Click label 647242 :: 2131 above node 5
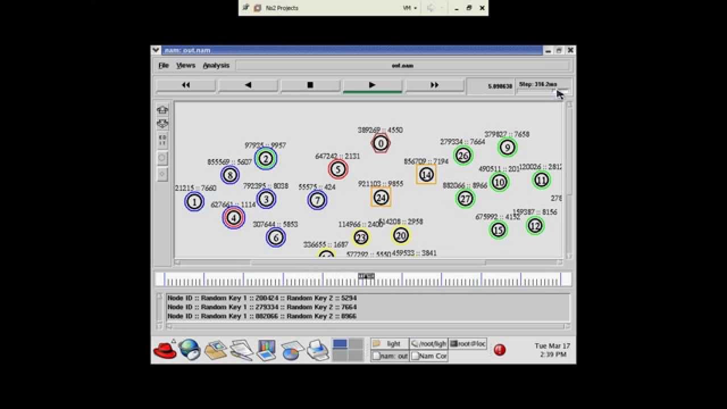This screenshot has width=727, height=409. tap(337, 156)
